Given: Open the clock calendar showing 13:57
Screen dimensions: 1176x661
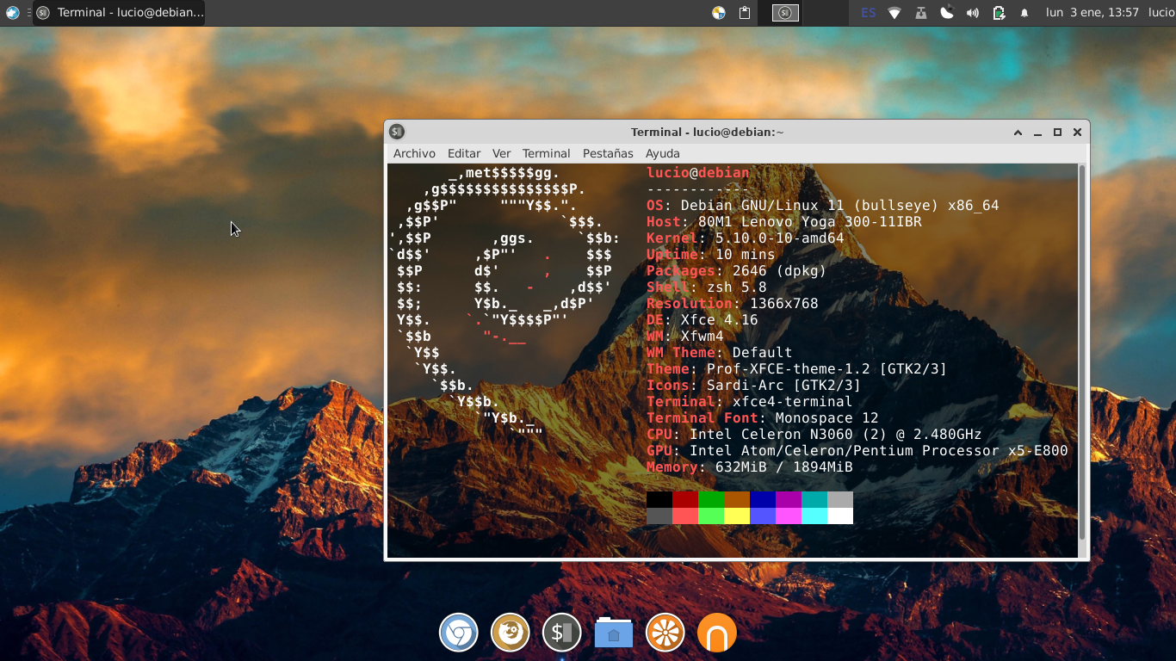Looking at the screenshot, I should click(x=1092, y=13).
